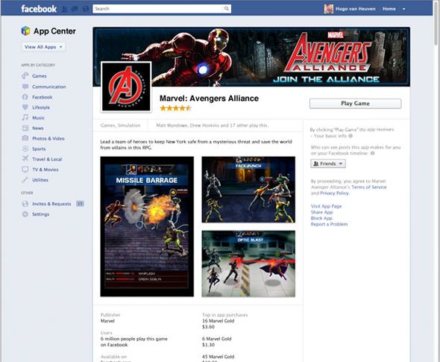The height and width of the screenshot is (362, 440).
Task: Click the Lifestyle heart icon
Action: (25, 107)
